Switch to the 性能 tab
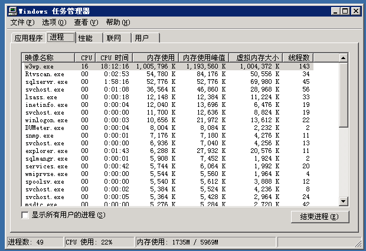This screenshot has width=366, height=251. (89, 38)
